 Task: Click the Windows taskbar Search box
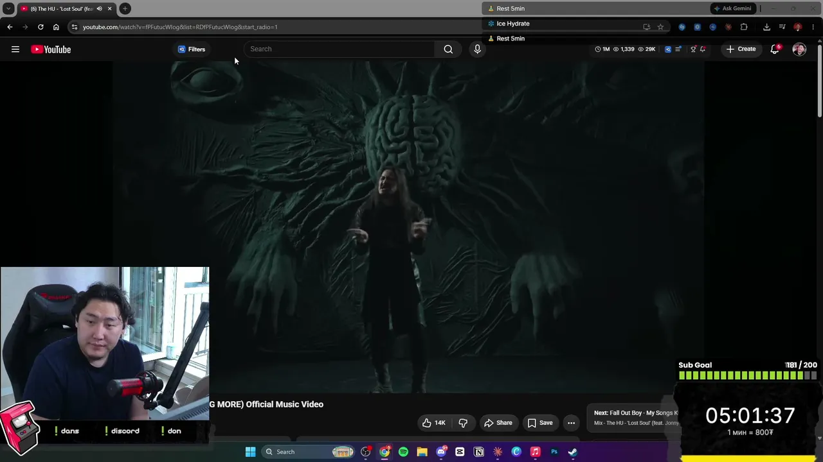point(309,452)
